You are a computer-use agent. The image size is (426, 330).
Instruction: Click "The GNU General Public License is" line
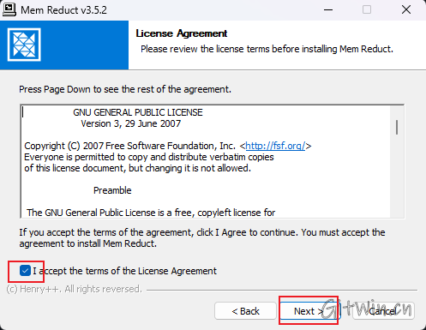pos(151,213)
